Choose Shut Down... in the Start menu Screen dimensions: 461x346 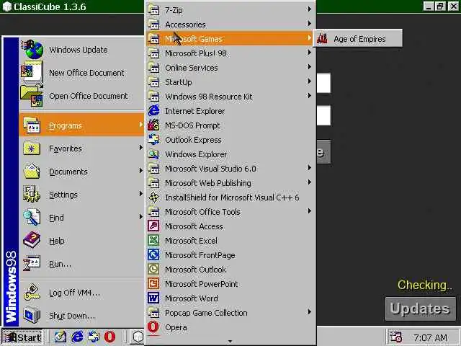[81, 316]
